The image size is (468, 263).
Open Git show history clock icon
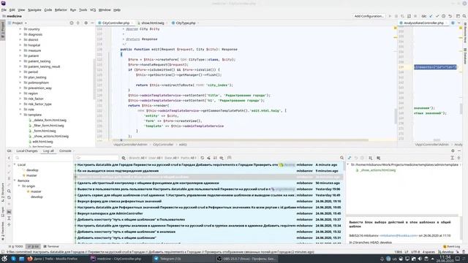coord(444,16)
